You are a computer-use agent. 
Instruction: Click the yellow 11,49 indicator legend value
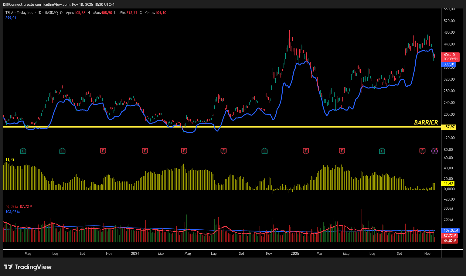point(10,160)
